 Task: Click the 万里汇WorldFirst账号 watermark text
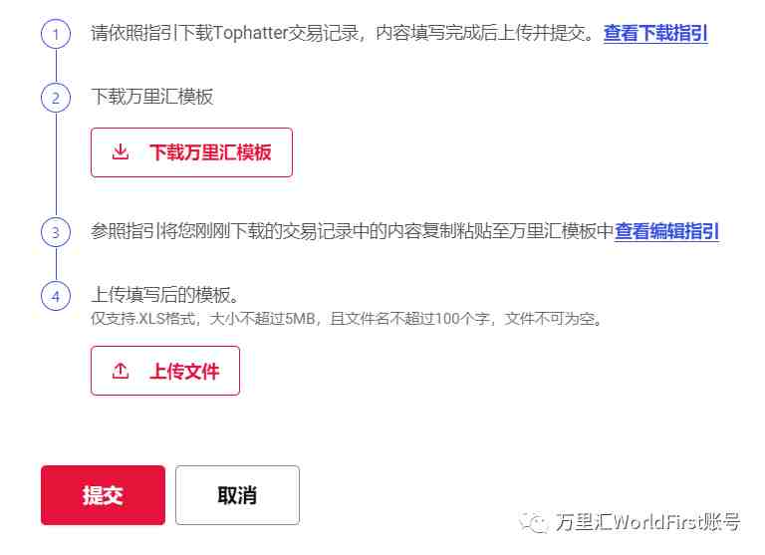(x=647, y=522)
